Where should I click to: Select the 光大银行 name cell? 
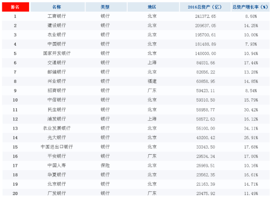tap(57, 138)
